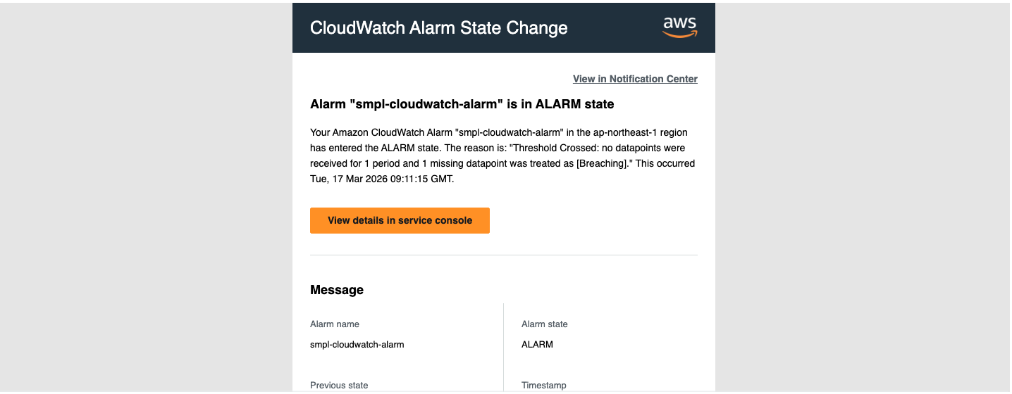Click the Timestamp field label

tap(544, 385)
